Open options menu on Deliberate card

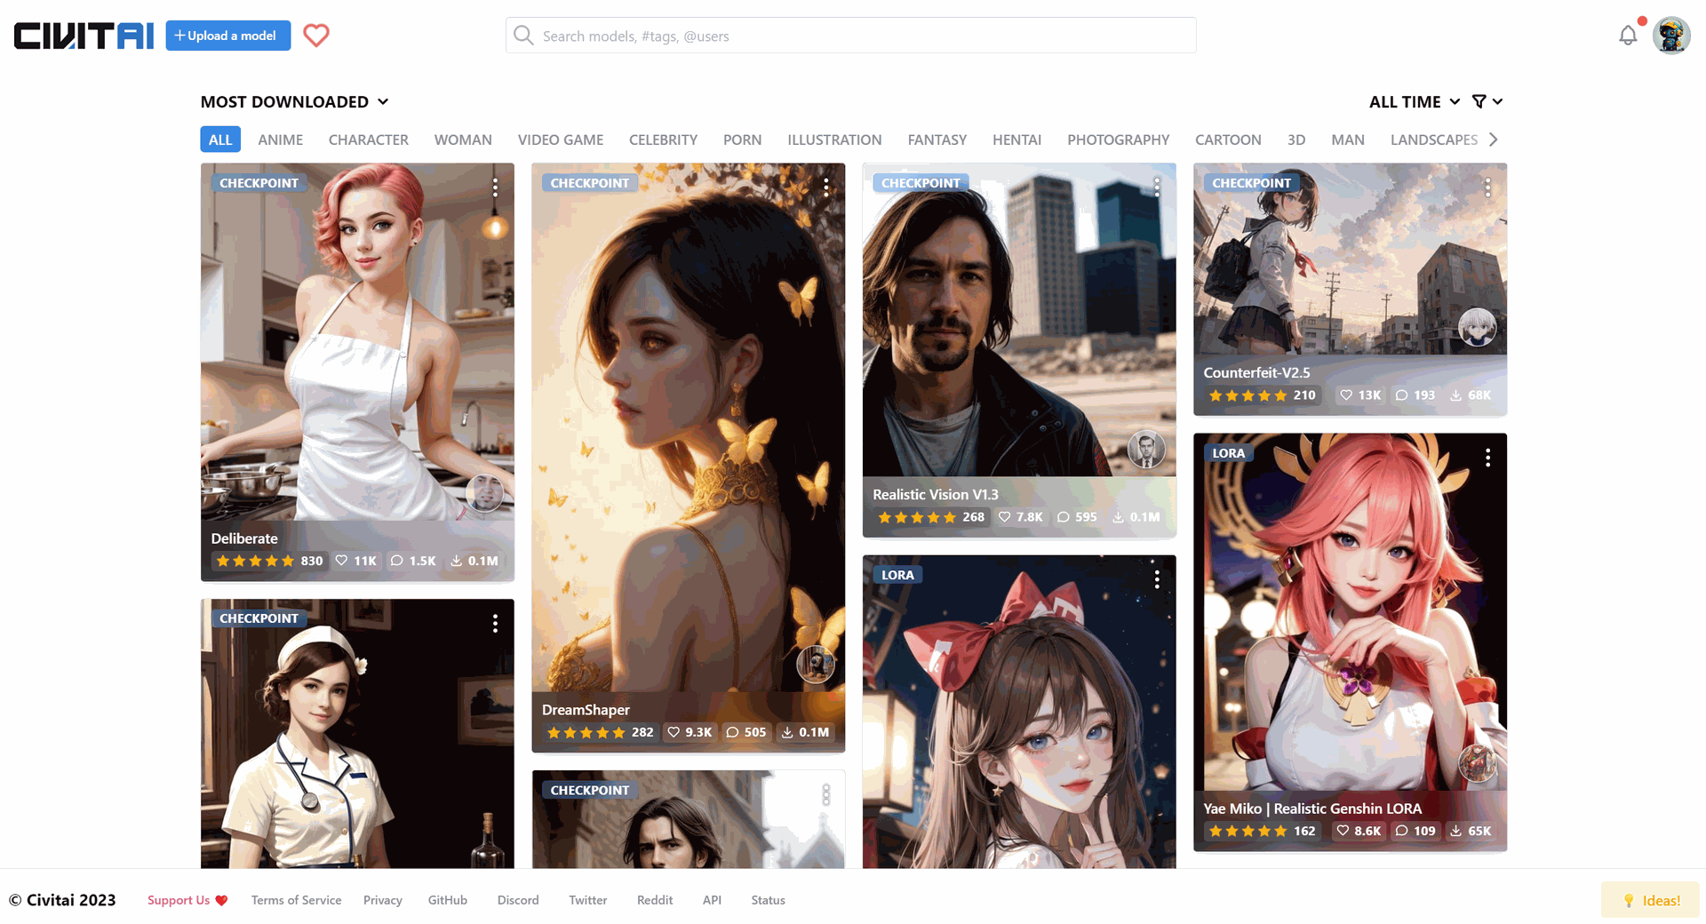(495, 187)
